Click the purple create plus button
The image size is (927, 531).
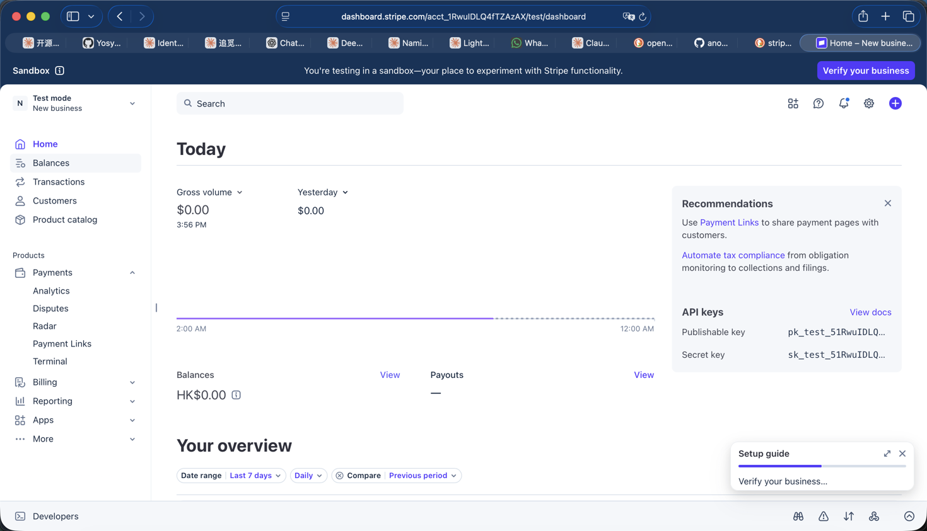(x=895, y=103)
